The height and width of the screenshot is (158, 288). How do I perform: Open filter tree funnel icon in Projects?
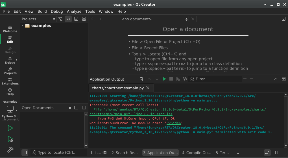[x=60, y=19]
